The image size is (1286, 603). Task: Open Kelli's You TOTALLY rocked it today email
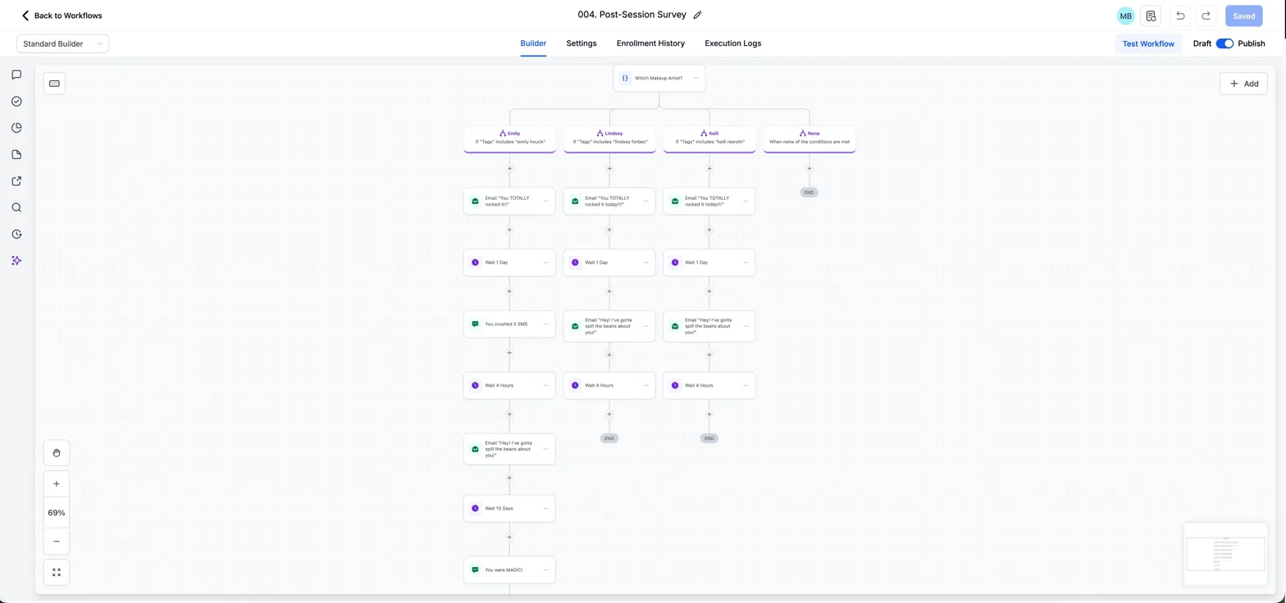[709, 201]
